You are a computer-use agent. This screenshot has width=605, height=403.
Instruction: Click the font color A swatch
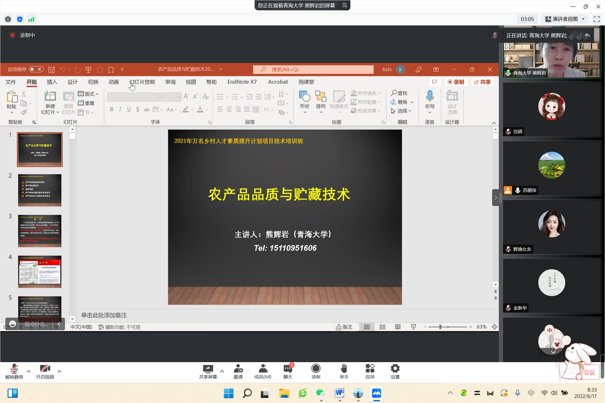click(200, 109)
